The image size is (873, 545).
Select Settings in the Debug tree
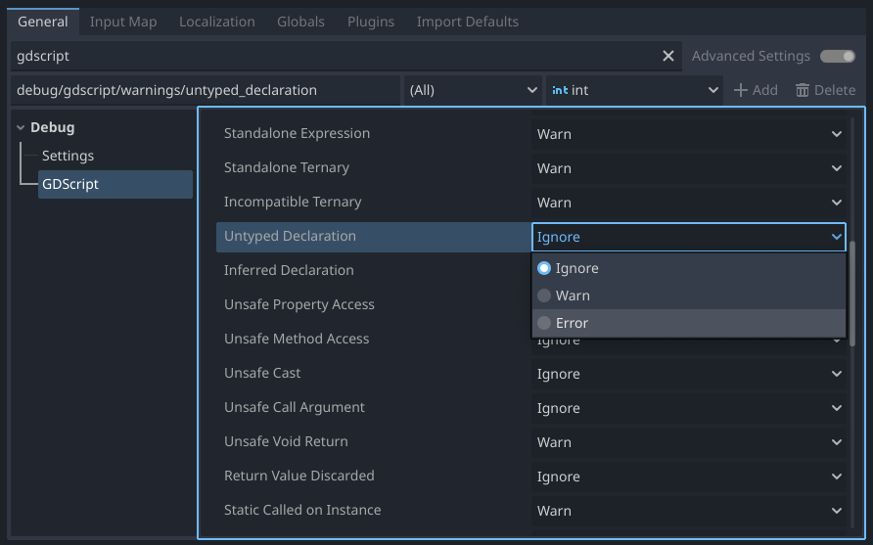click(68, 156)
